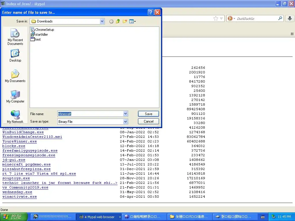Image resolution: width=295 pixels, height=221 pixels.
Task: Go up one folder level
Action: tap(118, 21)
